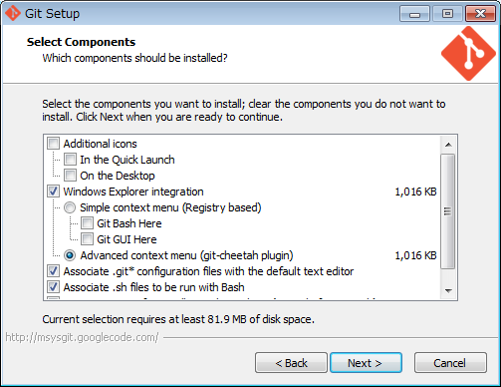Click the component list scrollbar thumb
This screenshot has height=387, width=501.
[x=448, y=211]
